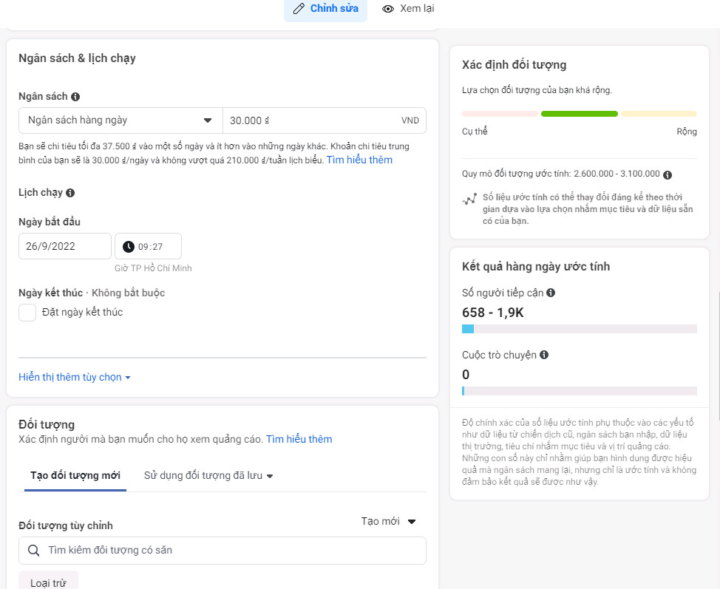
Task: Click the 09:27 start time field
Action: tap(148, 246)
